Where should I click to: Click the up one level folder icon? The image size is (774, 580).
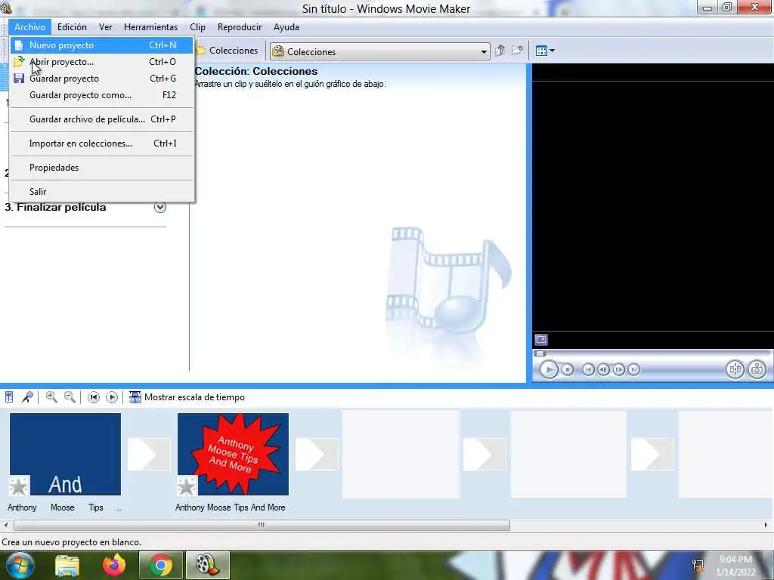(x=500, y=51)
